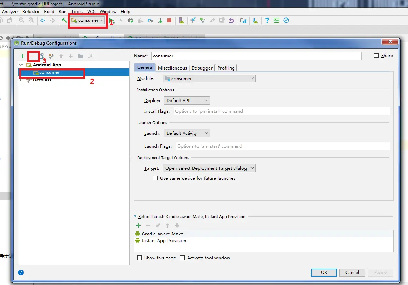Click the blue Help question mark icon

[267, 20]
